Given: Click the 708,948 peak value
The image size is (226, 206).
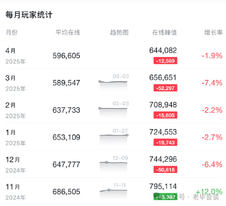Looking at the screenshot, I should click(x=163, y=105).
